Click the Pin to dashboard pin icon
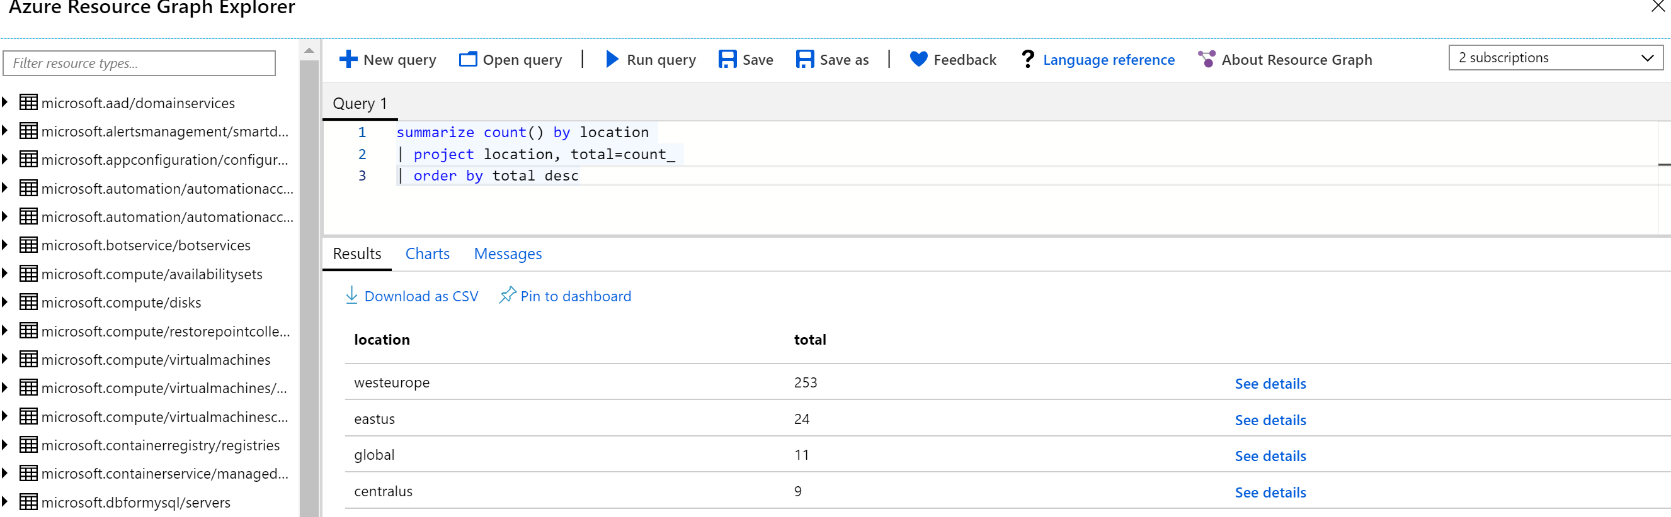 point(507,296)
